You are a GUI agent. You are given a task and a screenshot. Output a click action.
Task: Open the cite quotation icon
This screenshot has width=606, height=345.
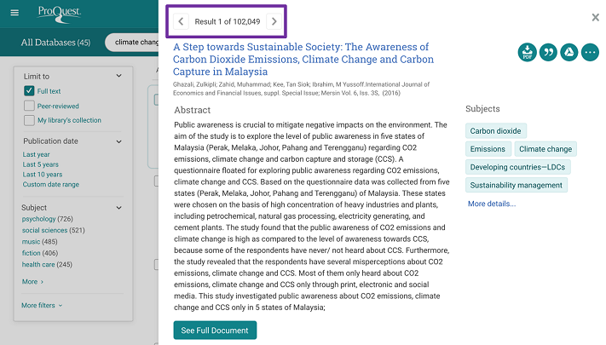coord(548,53)
